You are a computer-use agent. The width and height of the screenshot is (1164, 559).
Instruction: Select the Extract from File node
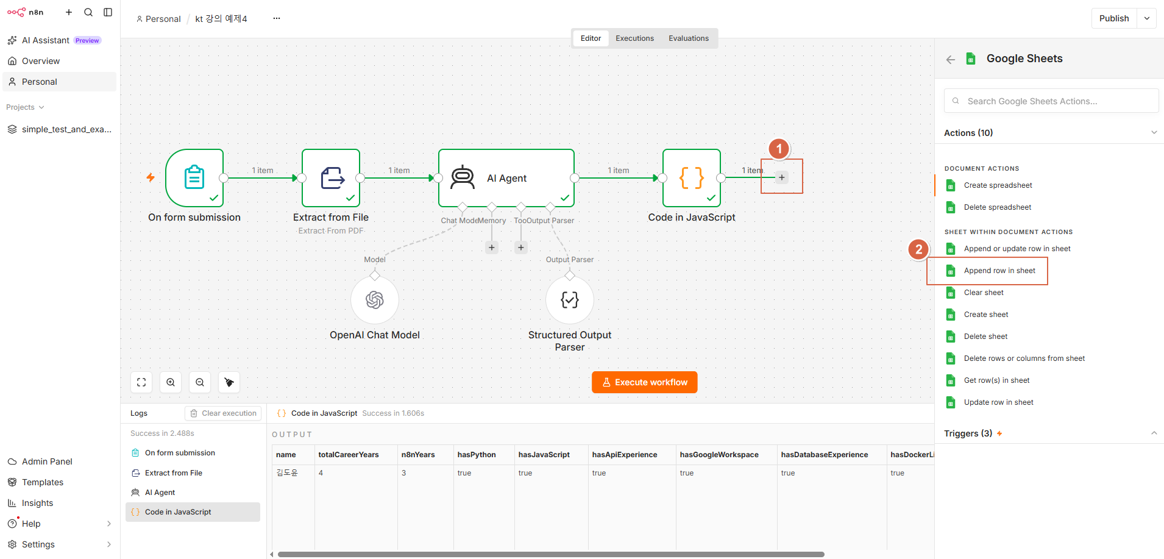coord(331,178)
